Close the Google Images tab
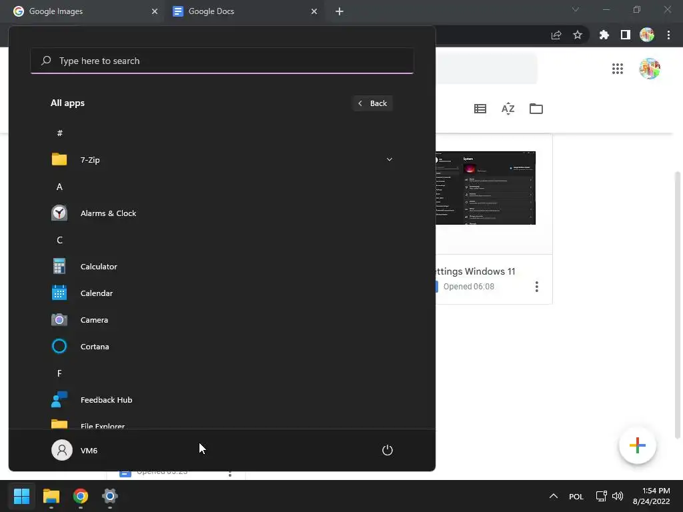 coord(155,11)
